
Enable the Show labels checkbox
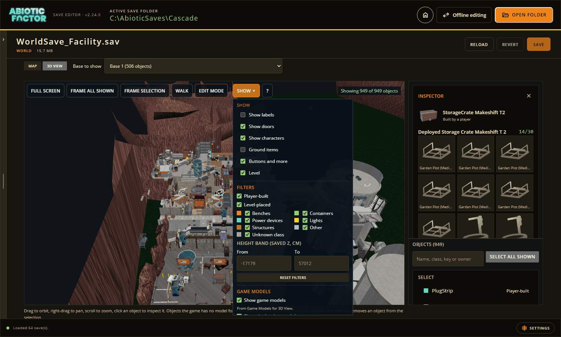[243, 115]
